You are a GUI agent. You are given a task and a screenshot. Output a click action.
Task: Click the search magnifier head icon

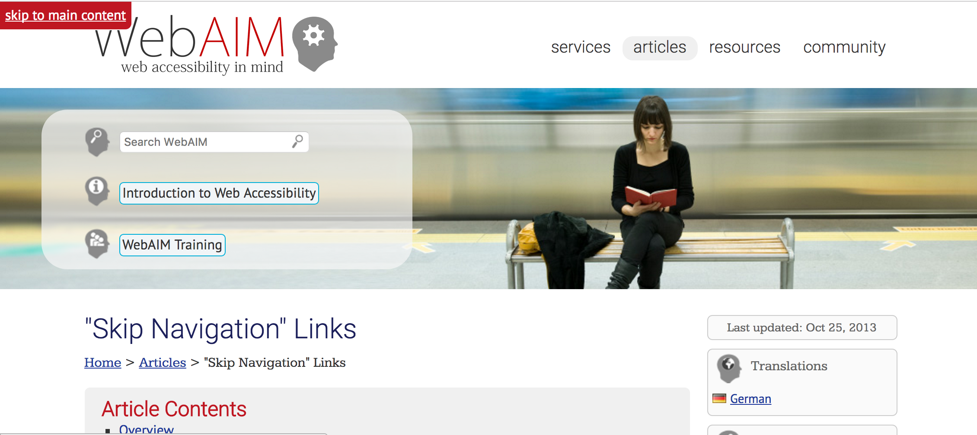97,142
